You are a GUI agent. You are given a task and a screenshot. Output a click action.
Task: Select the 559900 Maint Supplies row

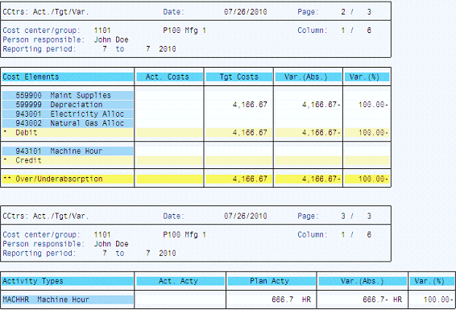pyautogui.click(x=68, y=95)
